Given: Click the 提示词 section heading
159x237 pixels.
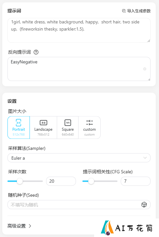Looking at the screenshot, I should [x=14, y=11].
